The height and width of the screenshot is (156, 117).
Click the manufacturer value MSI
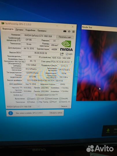pyautogui.click(x=30, y=57)
